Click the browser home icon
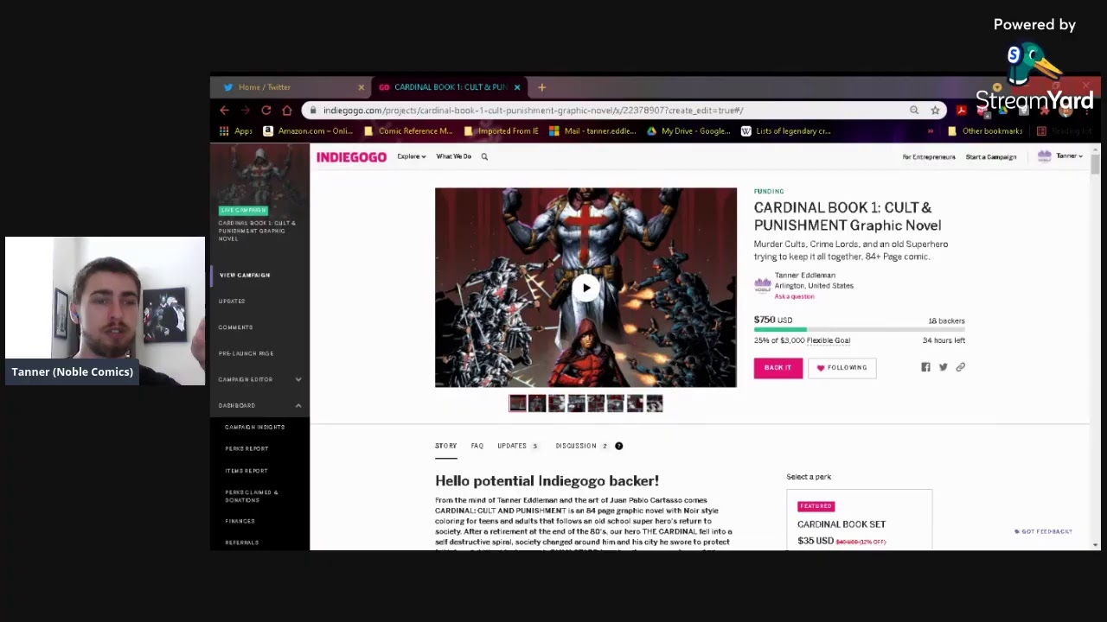 tap(287, 111)
